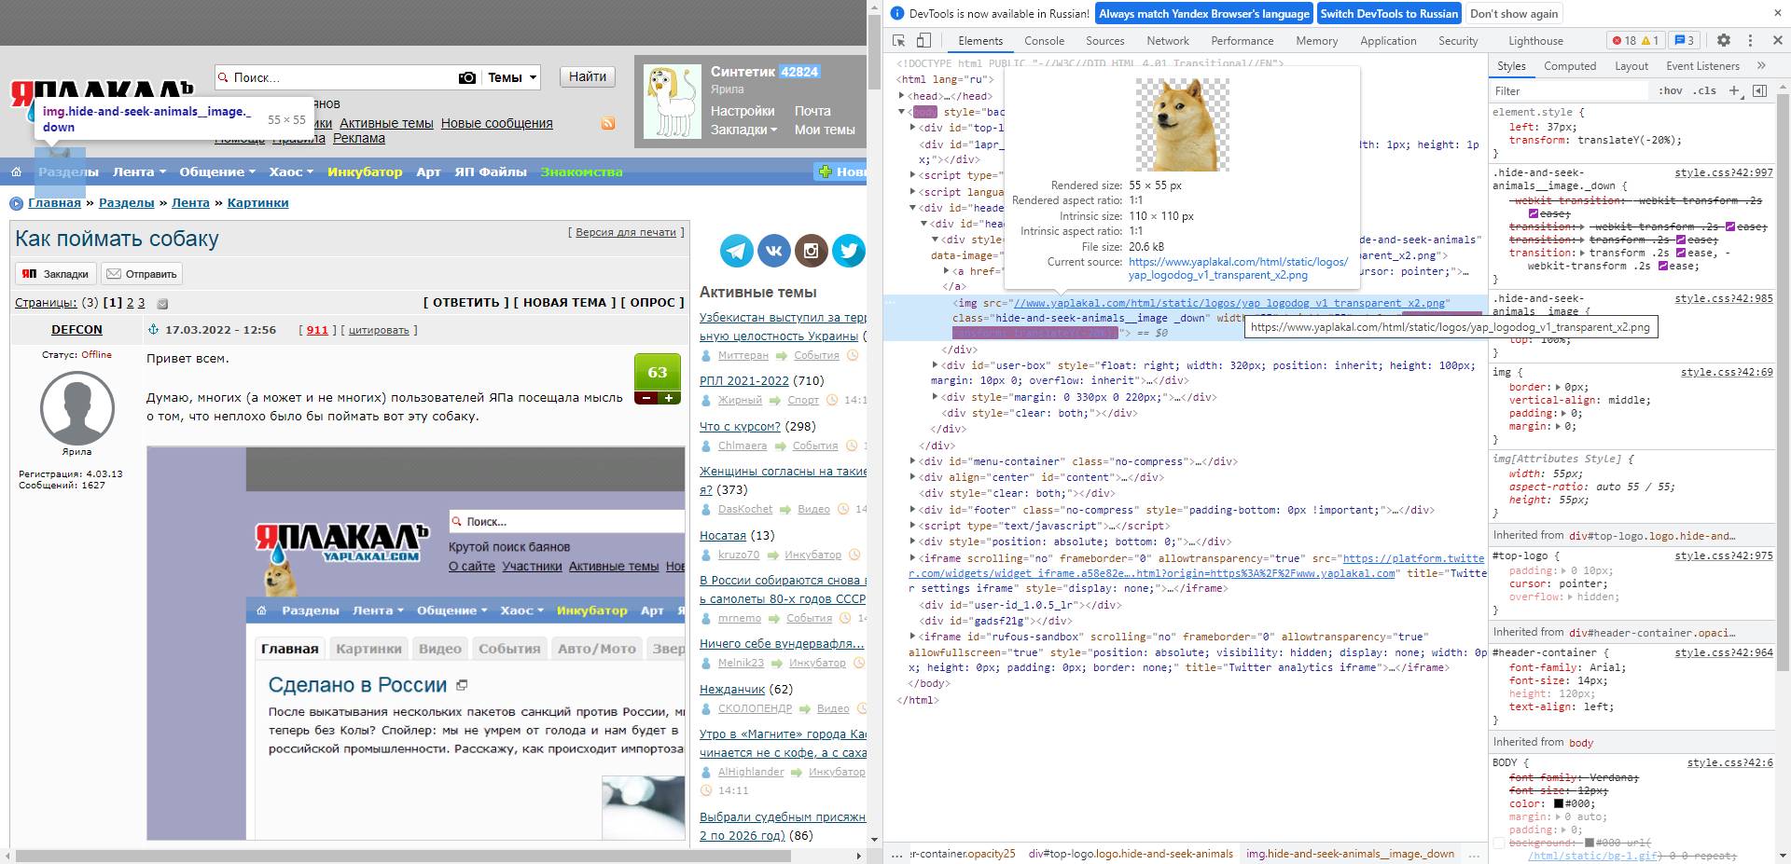Open DevTools settings gear
Viewport: 1791px width, 864px height.
[x=1724, y=41]
